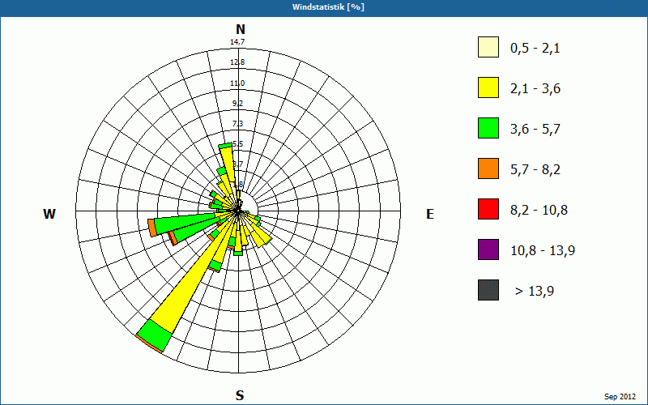Click the legend text '0,5 - 2,1'
Viewport: 648px width, 405px height.
coord(535,49)
